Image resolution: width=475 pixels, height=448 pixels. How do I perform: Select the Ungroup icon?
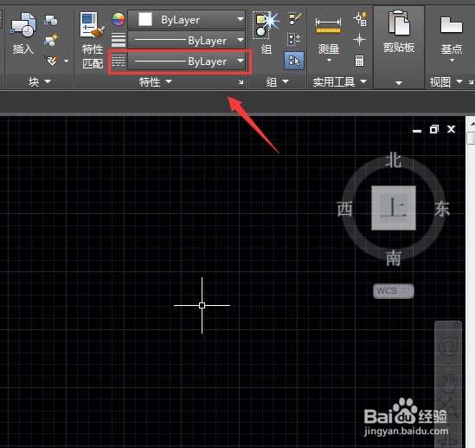[x=294, y=19]
